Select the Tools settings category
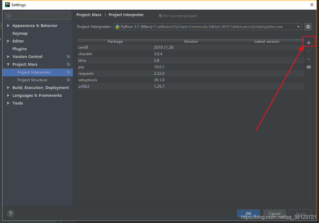This screenshot has width=319, height=223. click(x=18, y=103)
